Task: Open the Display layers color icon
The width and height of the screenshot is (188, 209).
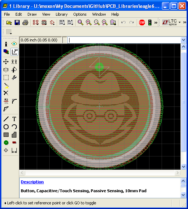Action: click(x=6, y=52)
